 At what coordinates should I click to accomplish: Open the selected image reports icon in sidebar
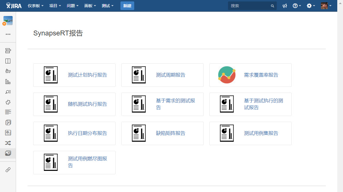click(x=8, y=153)
